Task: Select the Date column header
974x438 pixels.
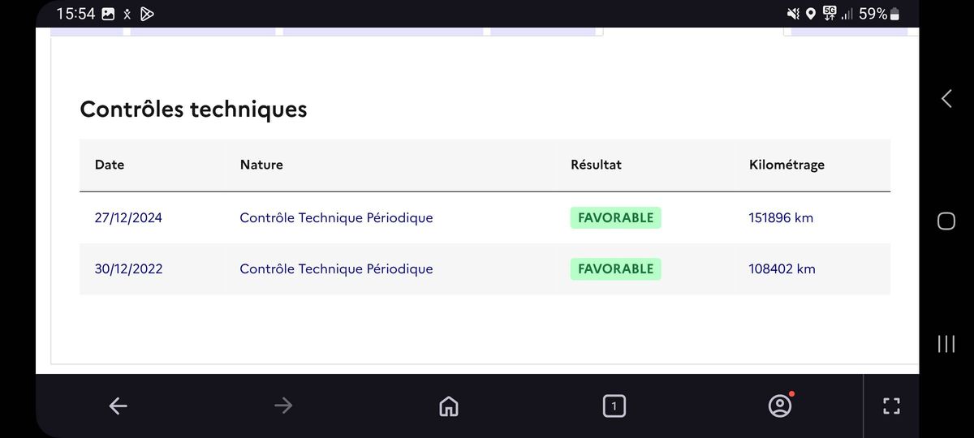Action: pos(110,165)
